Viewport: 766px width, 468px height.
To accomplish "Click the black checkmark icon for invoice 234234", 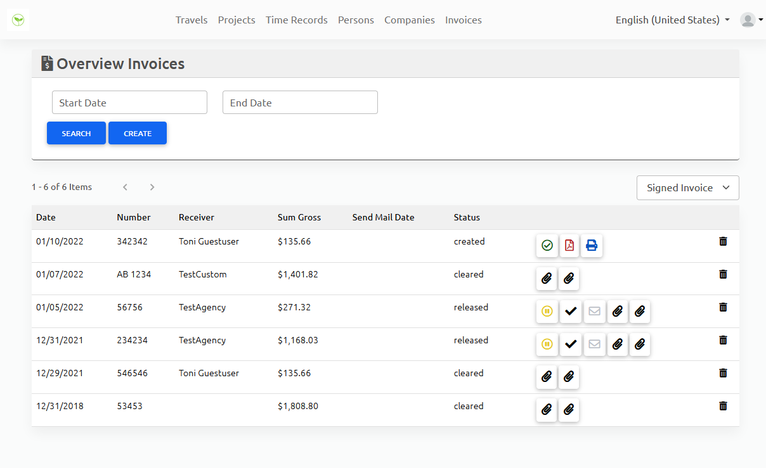I will [571, 345].
